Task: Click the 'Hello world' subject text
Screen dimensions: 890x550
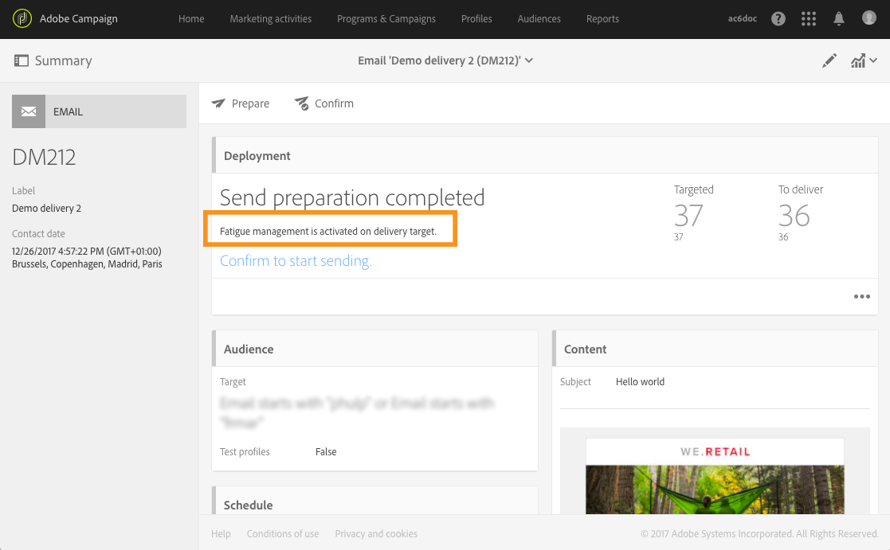Action: (640, 381)
